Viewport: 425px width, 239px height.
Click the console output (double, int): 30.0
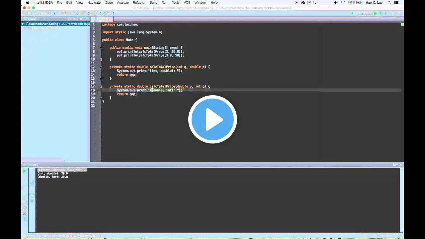tap(52, 177)
